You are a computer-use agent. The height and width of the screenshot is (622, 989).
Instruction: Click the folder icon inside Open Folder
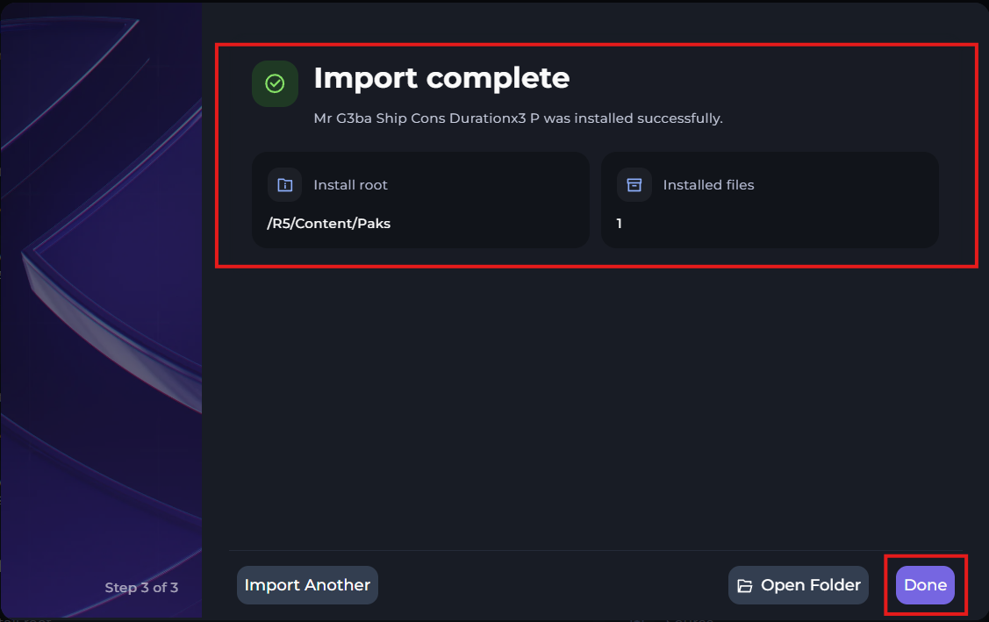745,586
